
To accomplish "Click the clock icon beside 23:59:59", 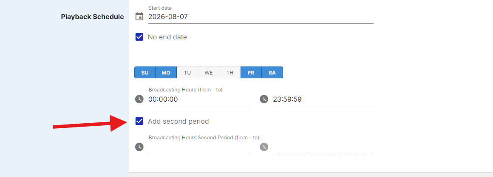I will point(264,99).
